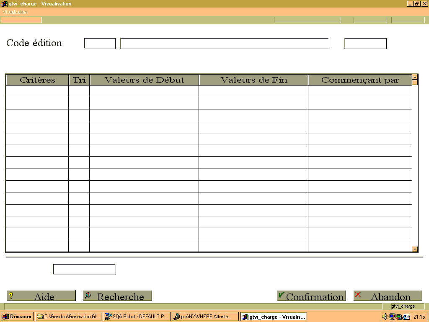Click the magnifier icon on Recherche

tap(88, 295)
